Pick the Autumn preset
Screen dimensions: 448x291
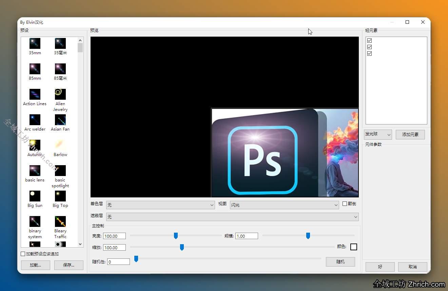coord(35,148)
